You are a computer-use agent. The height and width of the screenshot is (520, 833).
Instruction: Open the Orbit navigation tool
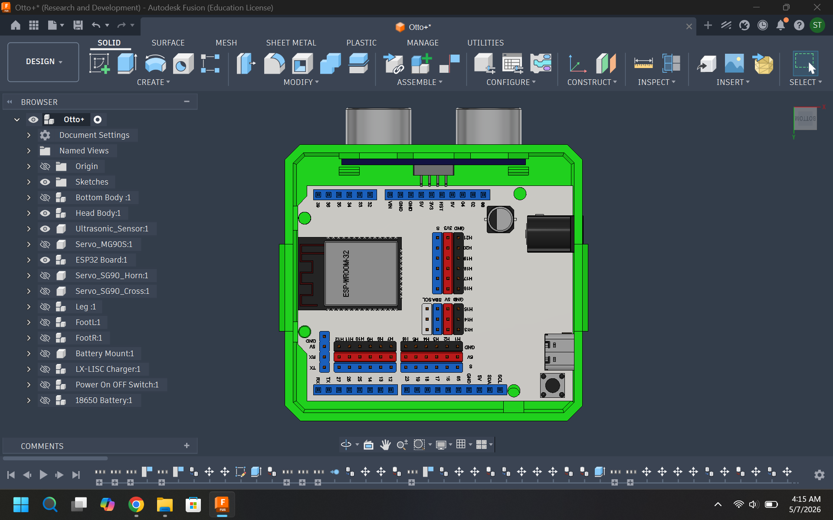point(346,445)
